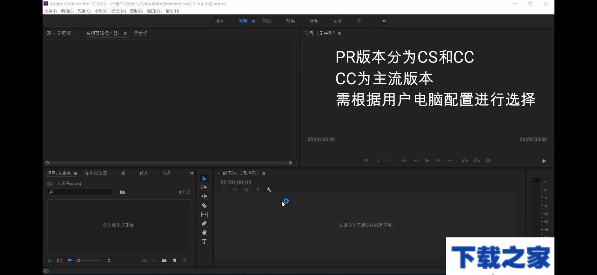Open the 图形(G) menu
The image size is (597, 275).
click(137, 11)
